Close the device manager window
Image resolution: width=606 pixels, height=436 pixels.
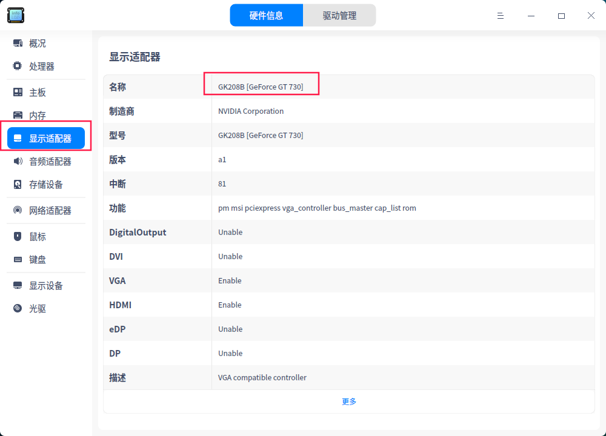[x=591, y=16]
